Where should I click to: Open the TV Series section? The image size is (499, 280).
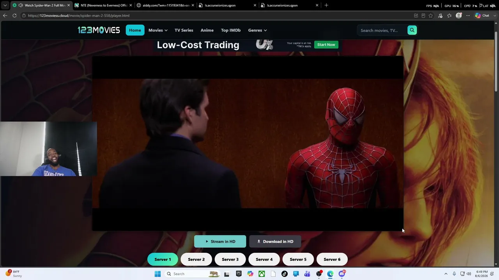pyautogui.click(x=184, y=30)
